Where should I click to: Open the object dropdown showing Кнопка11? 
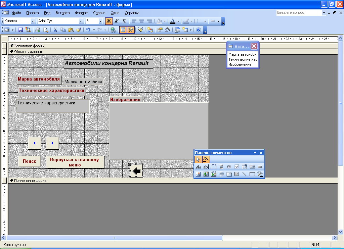pyautogui.click(x=33, y=21)
